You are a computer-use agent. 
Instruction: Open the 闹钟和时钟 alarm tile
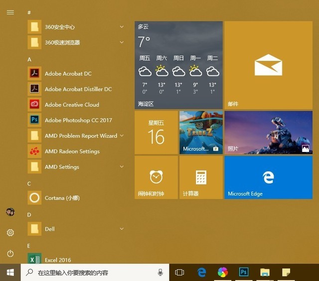pos(156,177)
